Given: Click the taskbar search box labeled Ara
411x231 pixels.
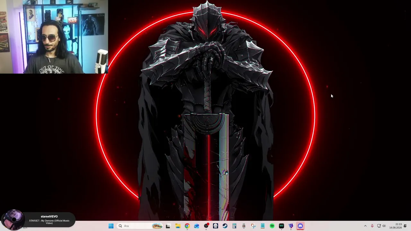Looking at the screenshot, I should pos(140,226).
